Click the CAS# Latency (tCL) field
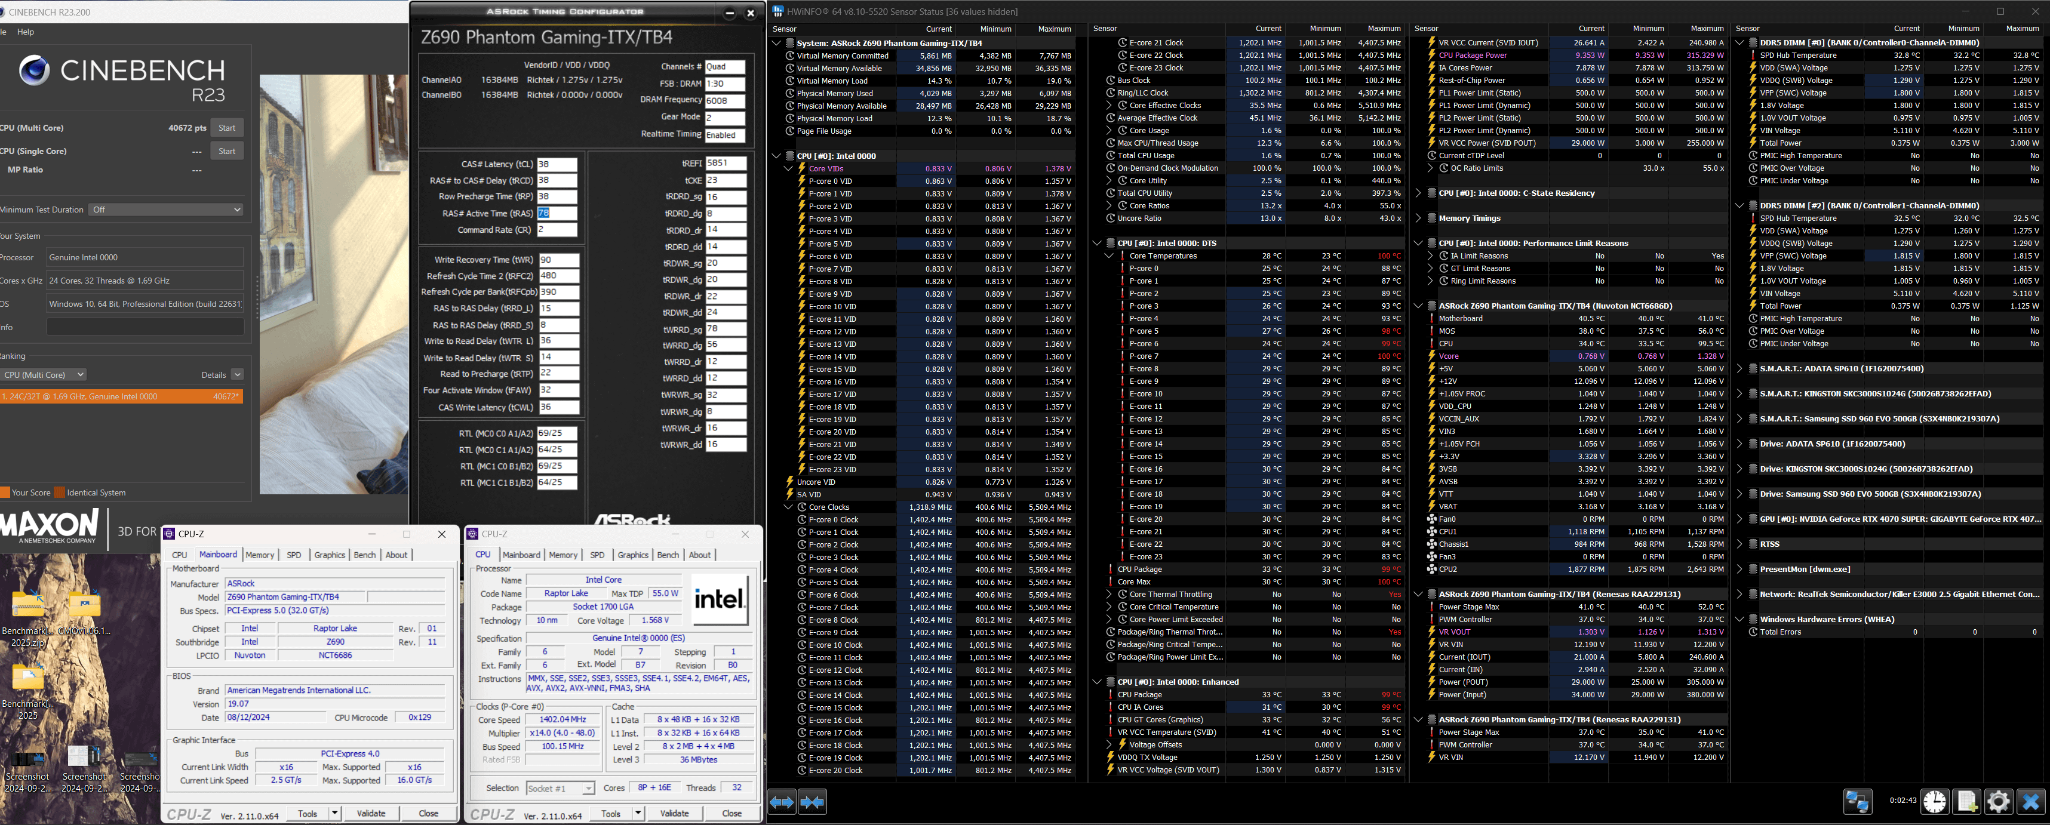The height and width of the screenshot is (825, 2050). point(557,164)
